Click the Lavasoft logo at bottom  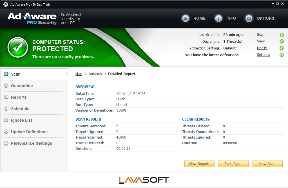[x=144, y=180]
